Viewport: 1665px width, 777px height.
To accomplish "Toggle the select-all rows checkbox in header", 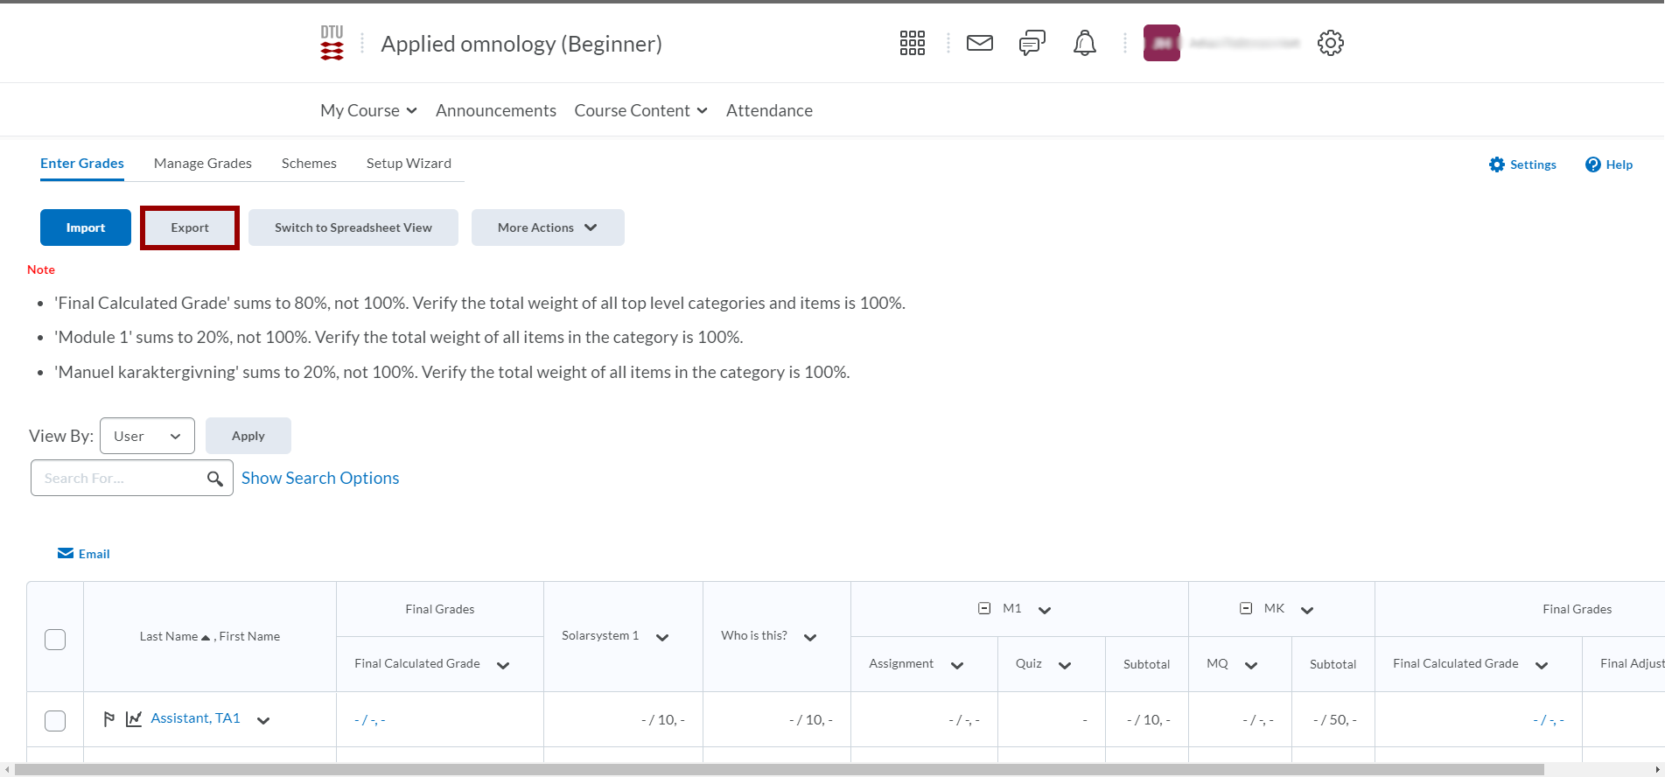I will pos(55,640).
